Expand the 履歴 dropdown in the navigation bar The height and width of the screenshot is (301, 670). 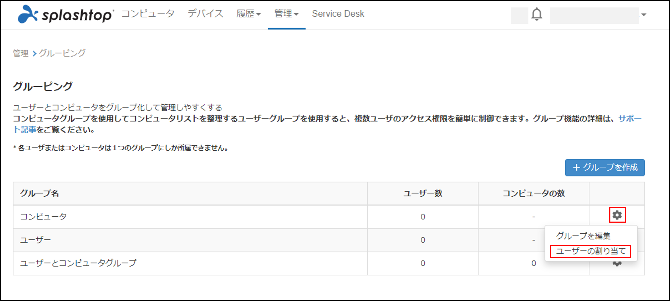coord(248,14)
